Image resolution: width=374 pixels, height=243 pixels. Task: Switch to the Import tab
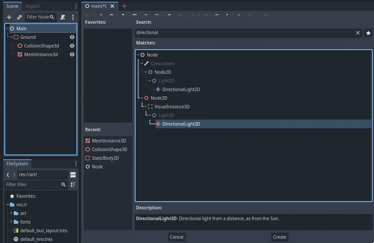[x=32, y=6]
